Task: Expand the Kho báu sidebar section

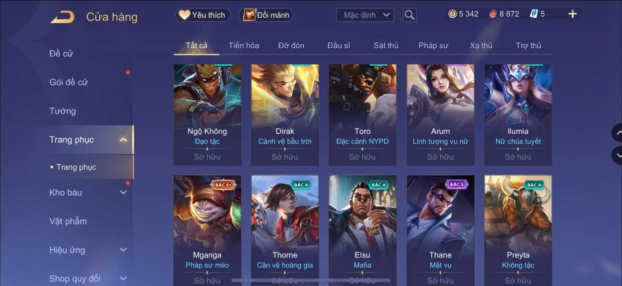Action: (x=123, y=192)
